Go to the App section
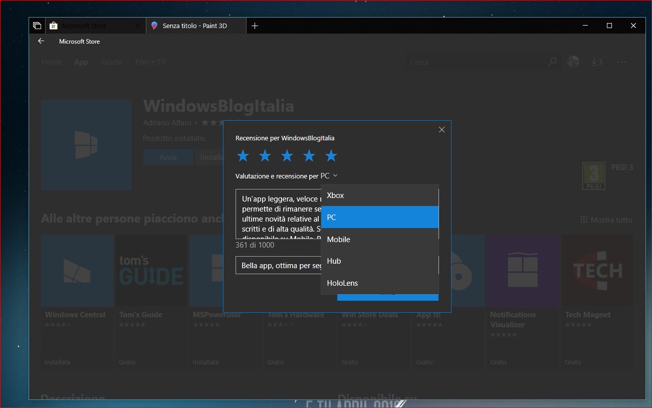Viewport: 652px width, 408px height. (81, 62)
